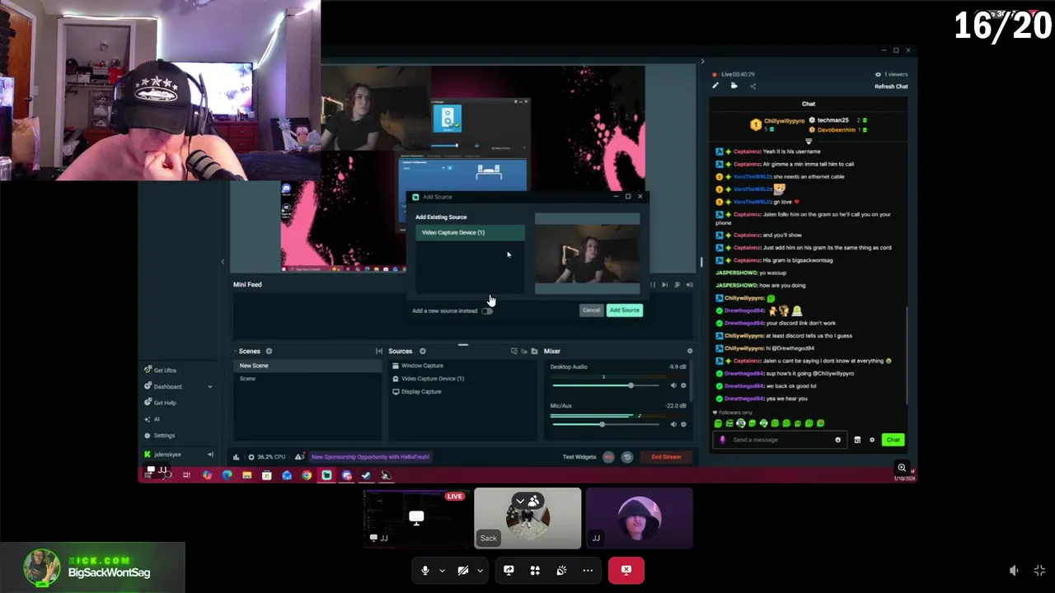Open the performance stats bar chart icon
The image size is (1055, 593).
pos(237,457)
